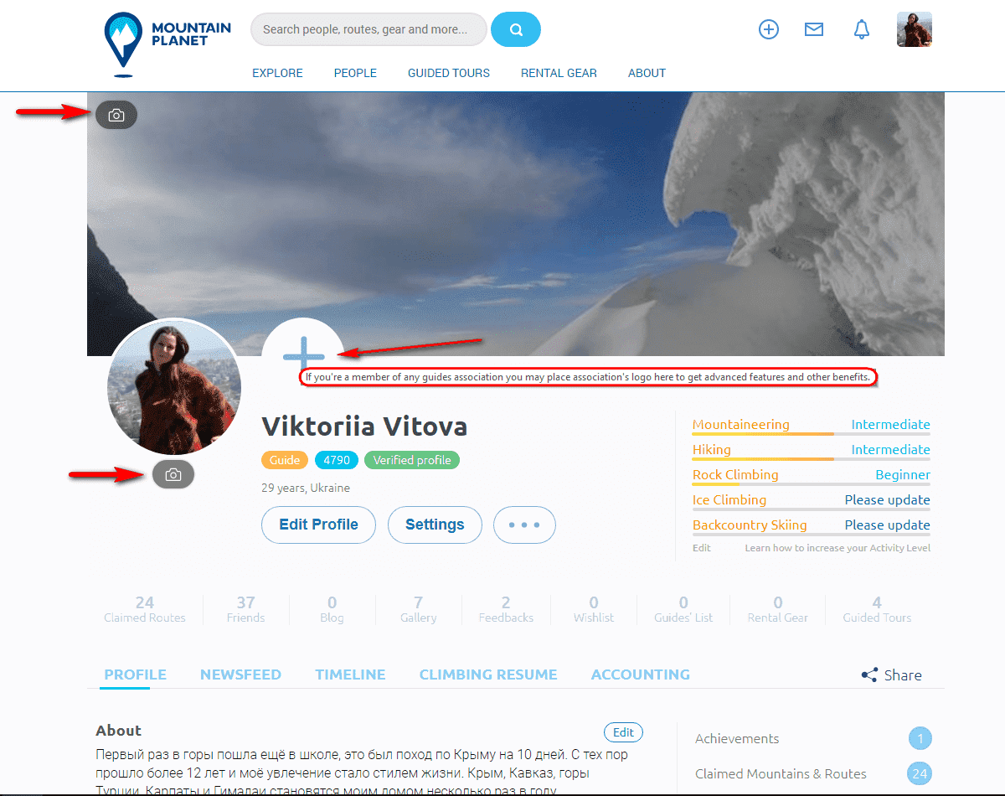Open the CLIMBING RESUME tab
Image resolution: width=1005 pixels, height=796 pixels.
coord(488,675)
